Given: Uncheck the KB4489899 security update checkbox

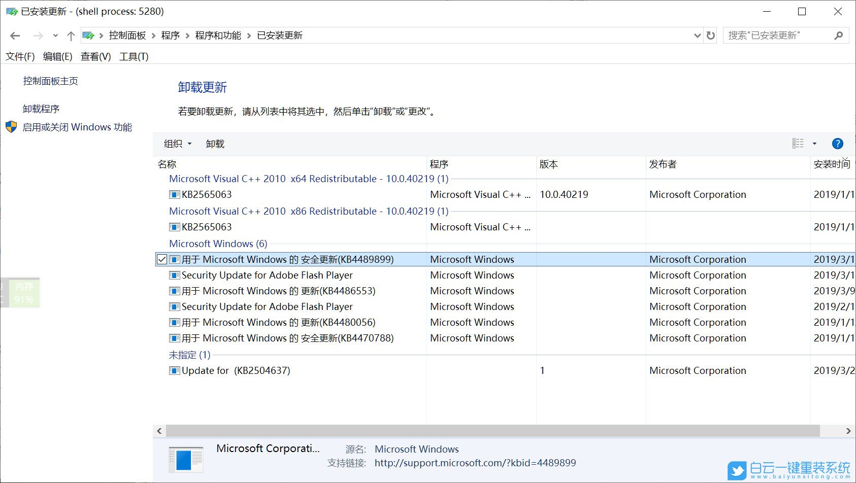Looking at the screenshot, I should (x=162, y=259).
